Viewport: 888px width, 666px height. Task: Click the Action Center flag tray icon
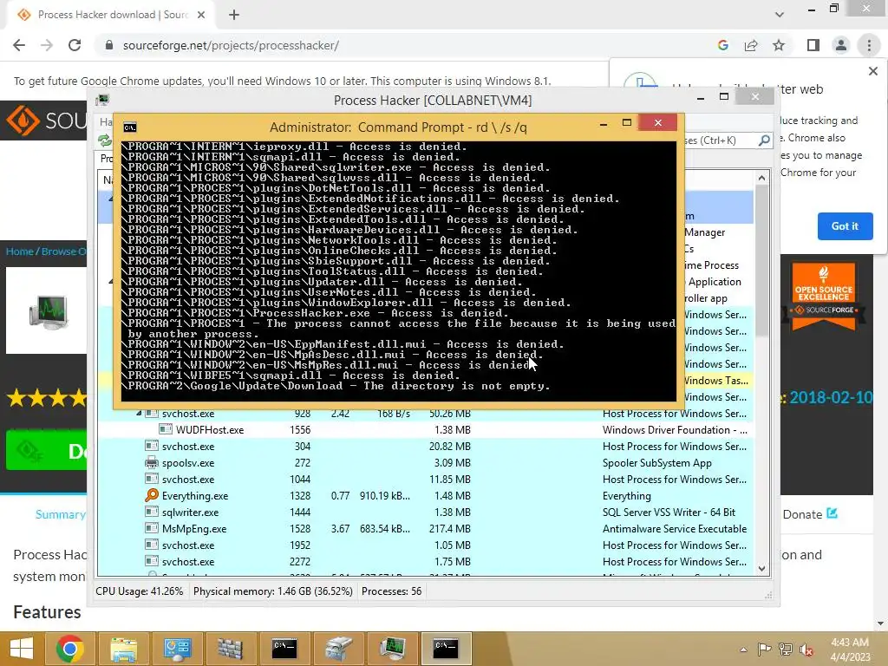(x=764, y=650)
